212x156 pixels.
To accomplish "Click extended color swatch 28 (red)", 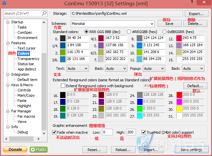I will 179,95.
